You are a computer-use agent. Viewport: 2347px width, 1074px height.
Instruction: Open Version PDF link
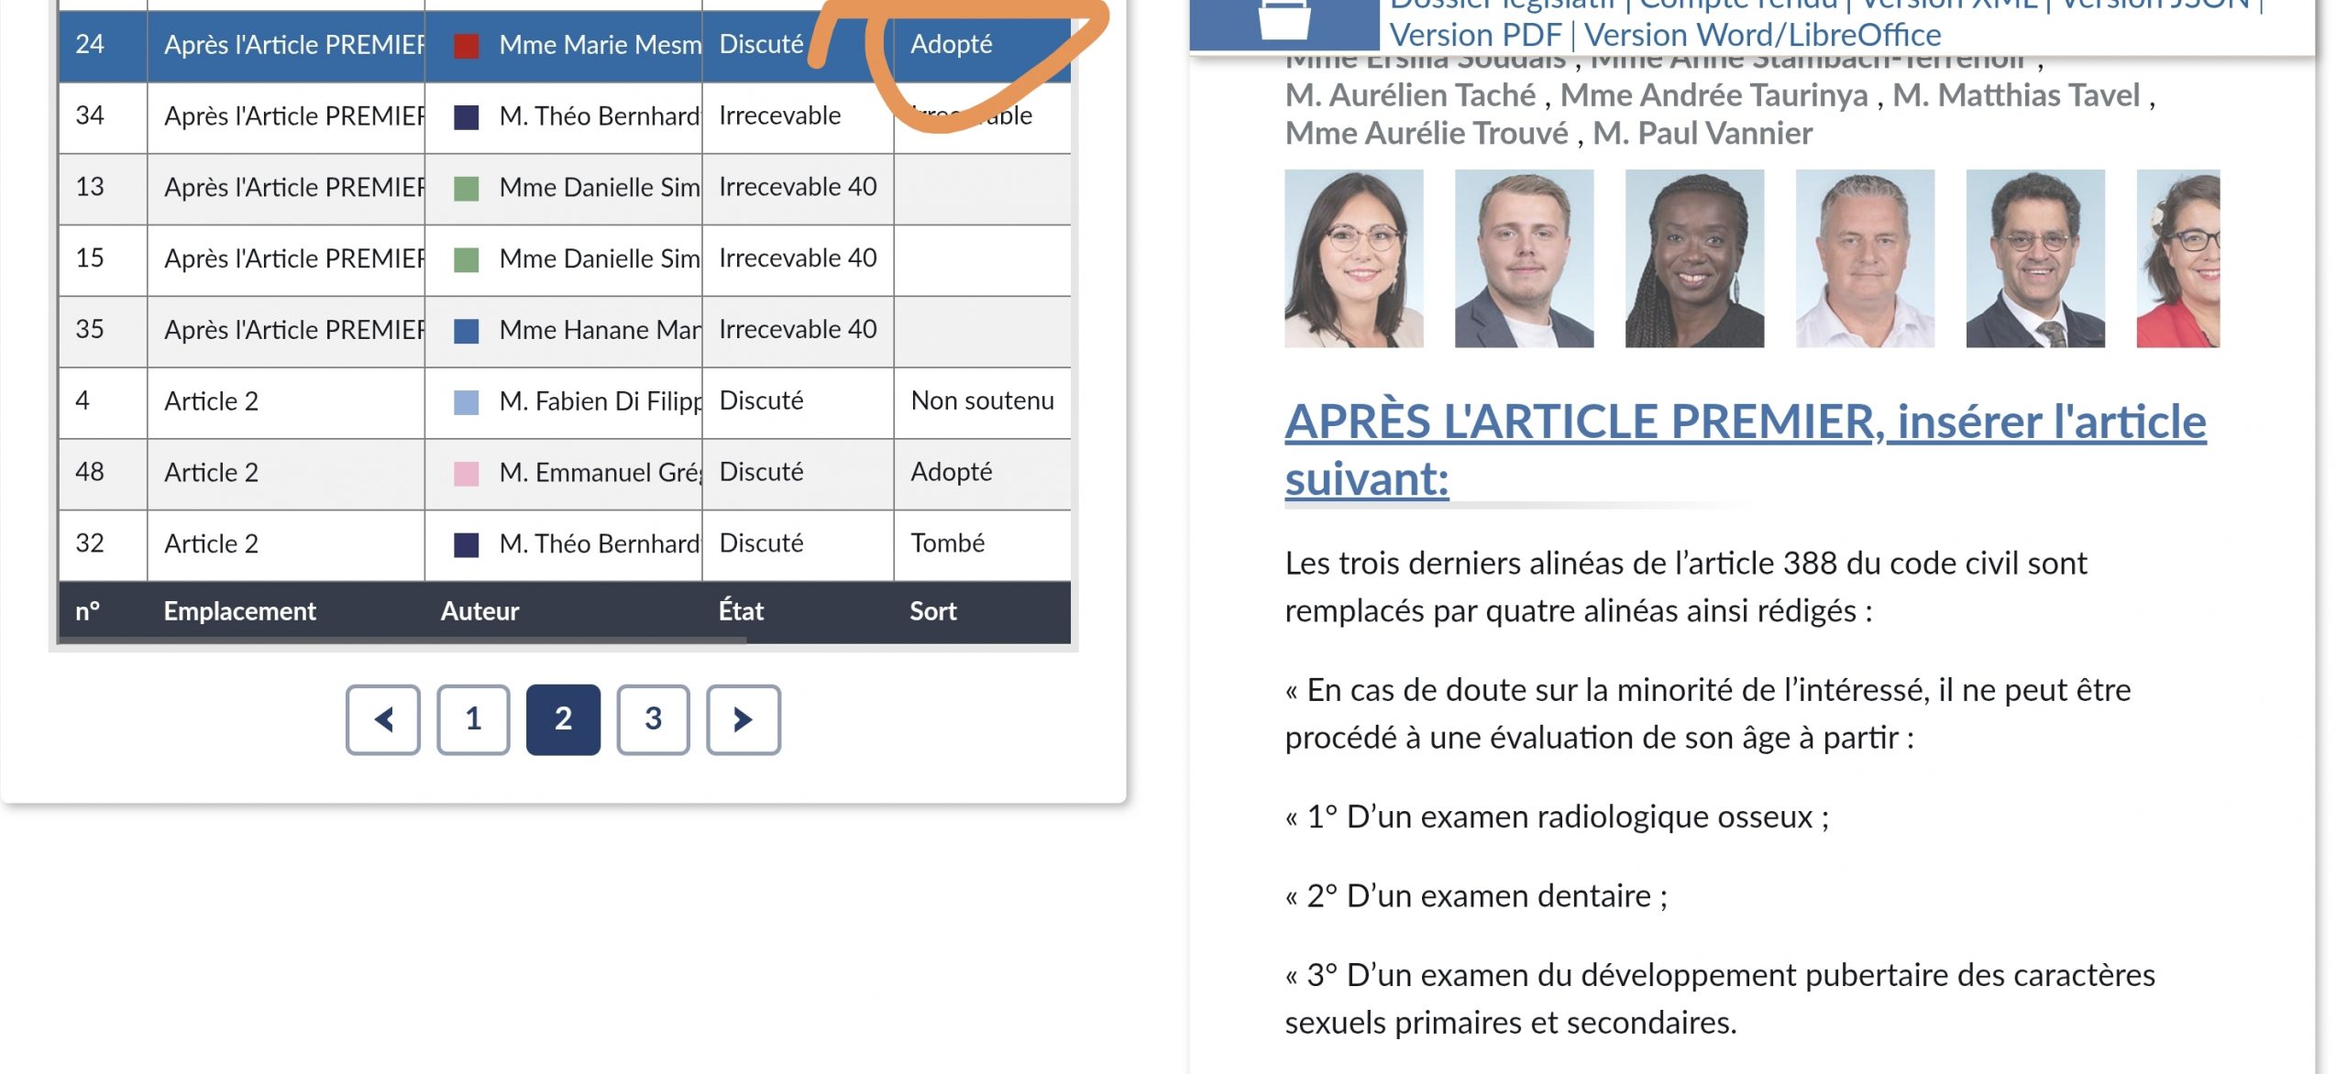pos(1475,35)
